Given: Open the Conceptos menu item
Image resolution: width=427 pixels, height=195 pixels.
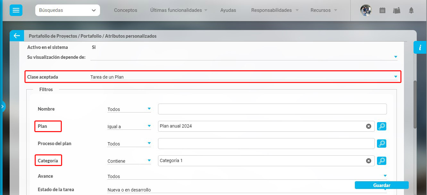Looking at the screenshot, I should pos(125,10).
